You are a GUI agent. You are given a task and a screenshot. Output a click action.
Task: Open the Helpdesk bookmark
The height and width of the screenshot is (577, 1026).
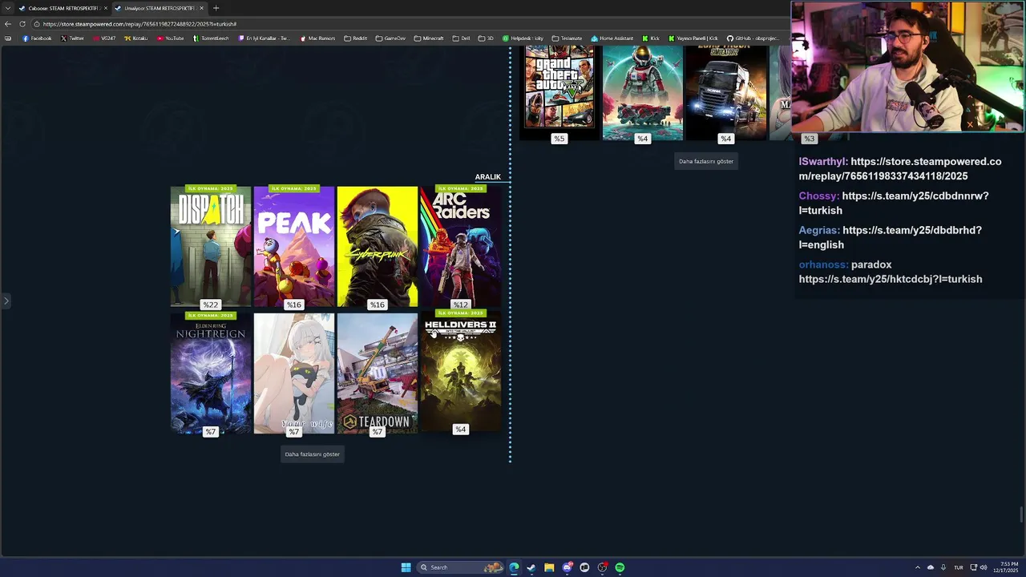(523, 38)
